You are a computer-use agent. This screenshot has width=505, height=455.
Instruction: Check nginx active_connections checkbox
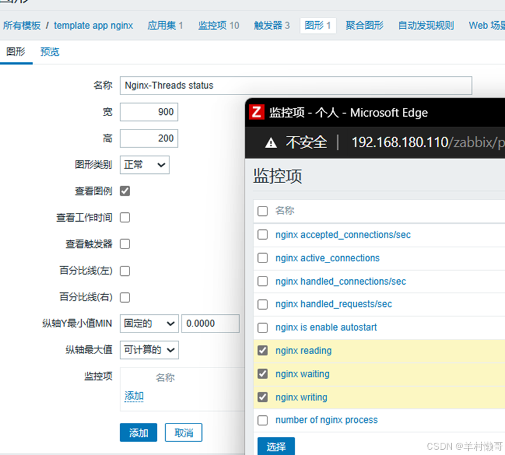tap(263, 258)
